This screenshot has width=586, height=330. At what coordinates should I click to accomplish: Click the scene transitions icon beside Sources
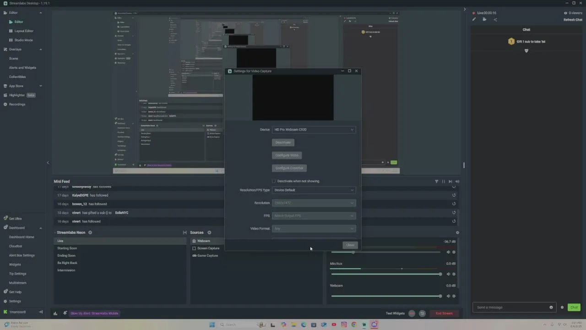click(185, 233)
